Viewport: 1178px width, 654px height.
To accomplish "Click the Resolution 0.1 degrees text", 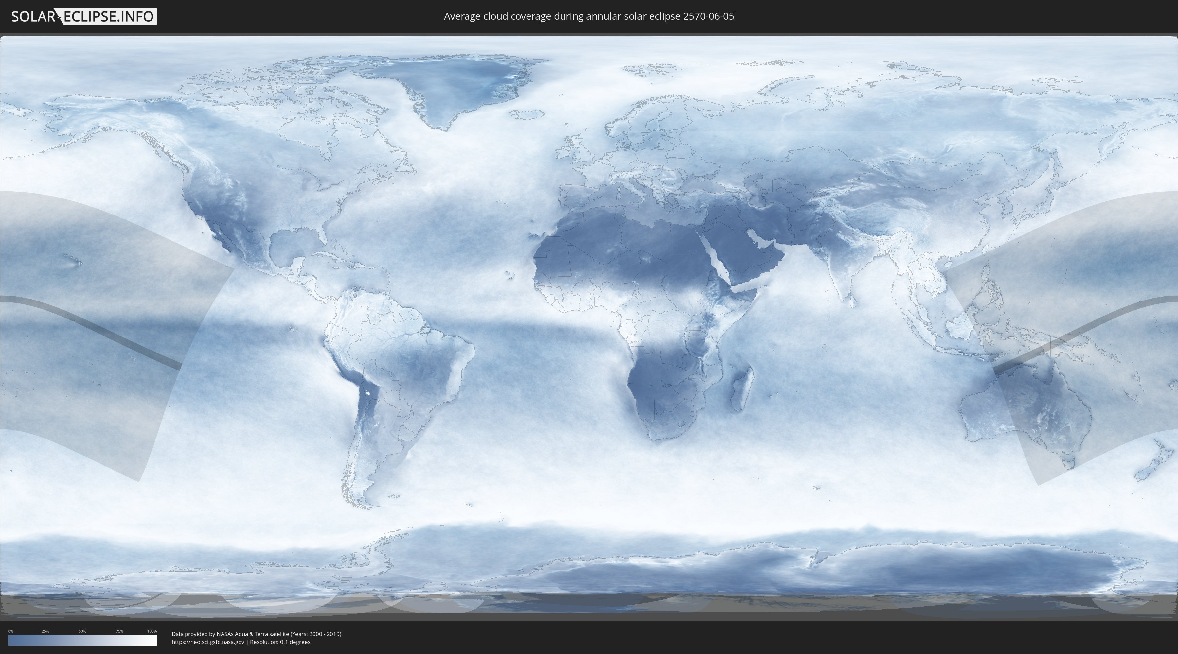I will 280,642.
